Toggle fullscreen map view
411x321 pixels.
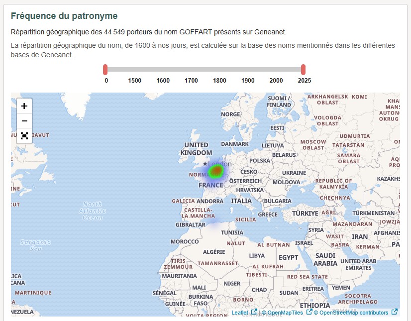point(24,136)
